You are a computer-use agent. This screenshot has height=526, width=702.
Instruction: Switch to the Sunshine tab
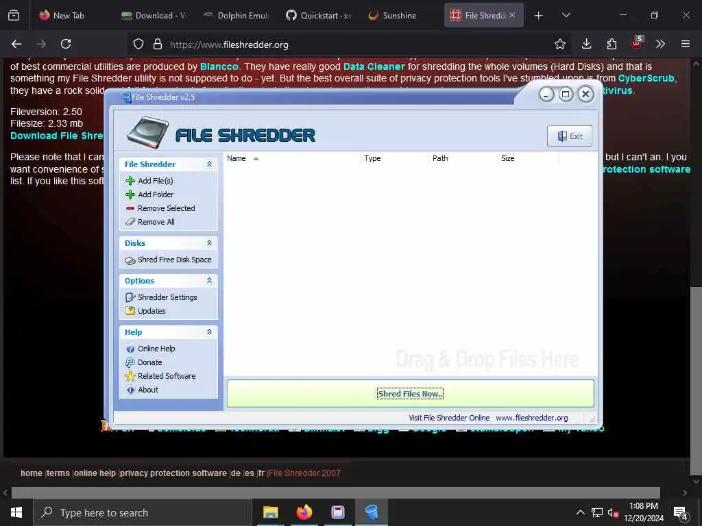(400, 15)
